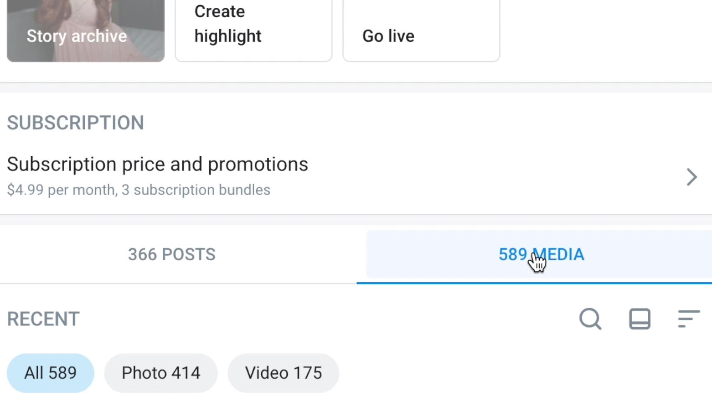Image resolution: width=712 pixels, height=393 pixels.
Task: Enable the Video 175 filter
Action: 283,372
